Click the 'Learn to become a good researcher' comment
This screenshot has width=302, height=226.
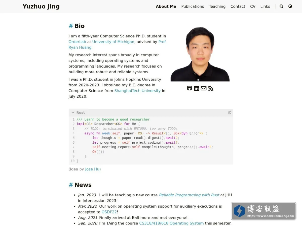tap(113, 120)
